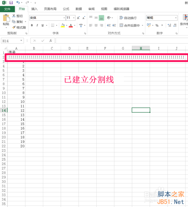Open the font color palette arrow
This screenshot has height=207, width=188.
(x=75, y=25)
